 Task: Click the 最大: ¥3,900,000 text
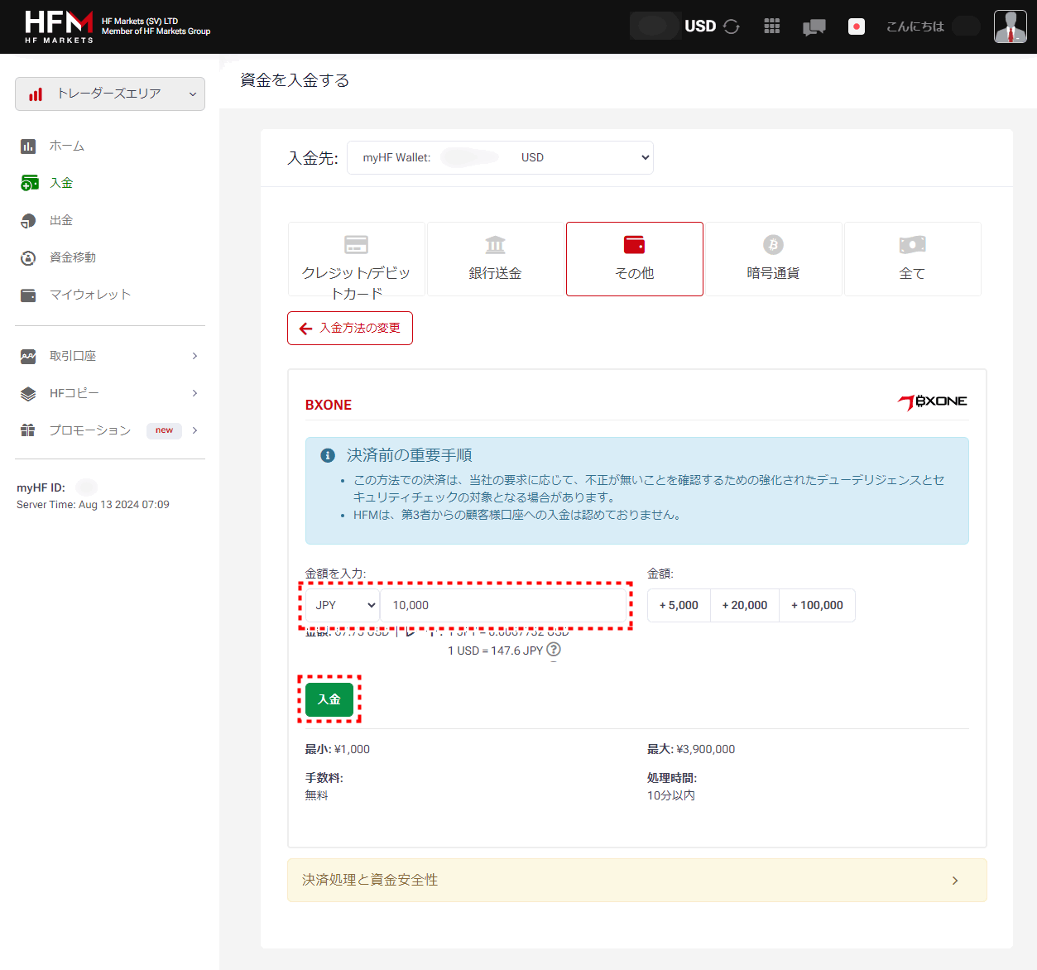click(691, 749)
